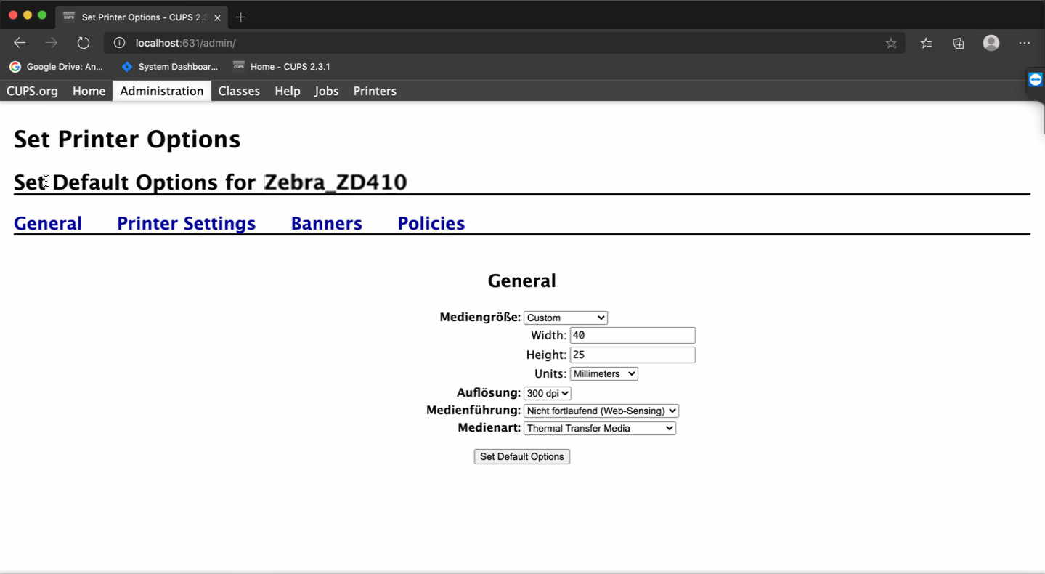Open Home - CUPS 2.3.1 bookmark

[x=281, y=66]
